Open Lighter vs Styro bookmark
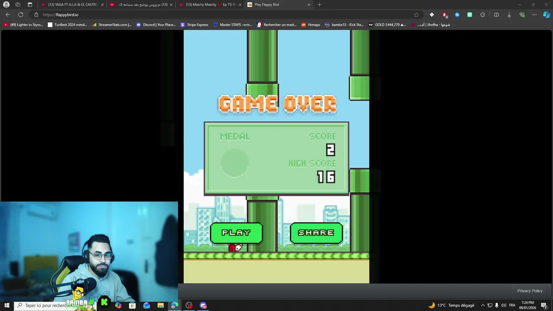Image resolution: width=553 pixels, height=311 pixels. 23,25
